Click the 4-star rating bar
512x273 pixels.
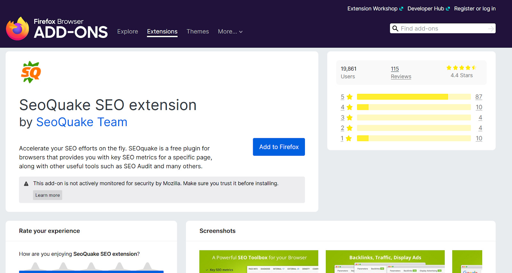(414, 107)
